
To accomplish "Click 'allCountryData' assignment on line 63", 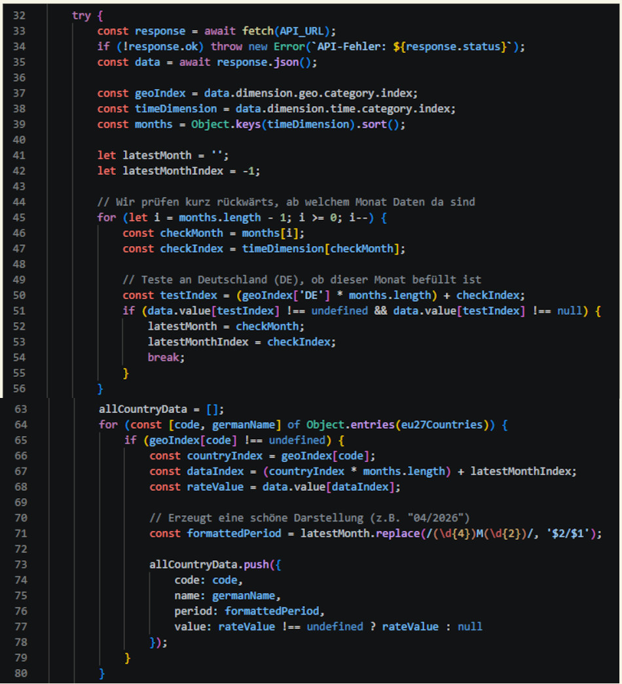I will [x=143, y=409].
